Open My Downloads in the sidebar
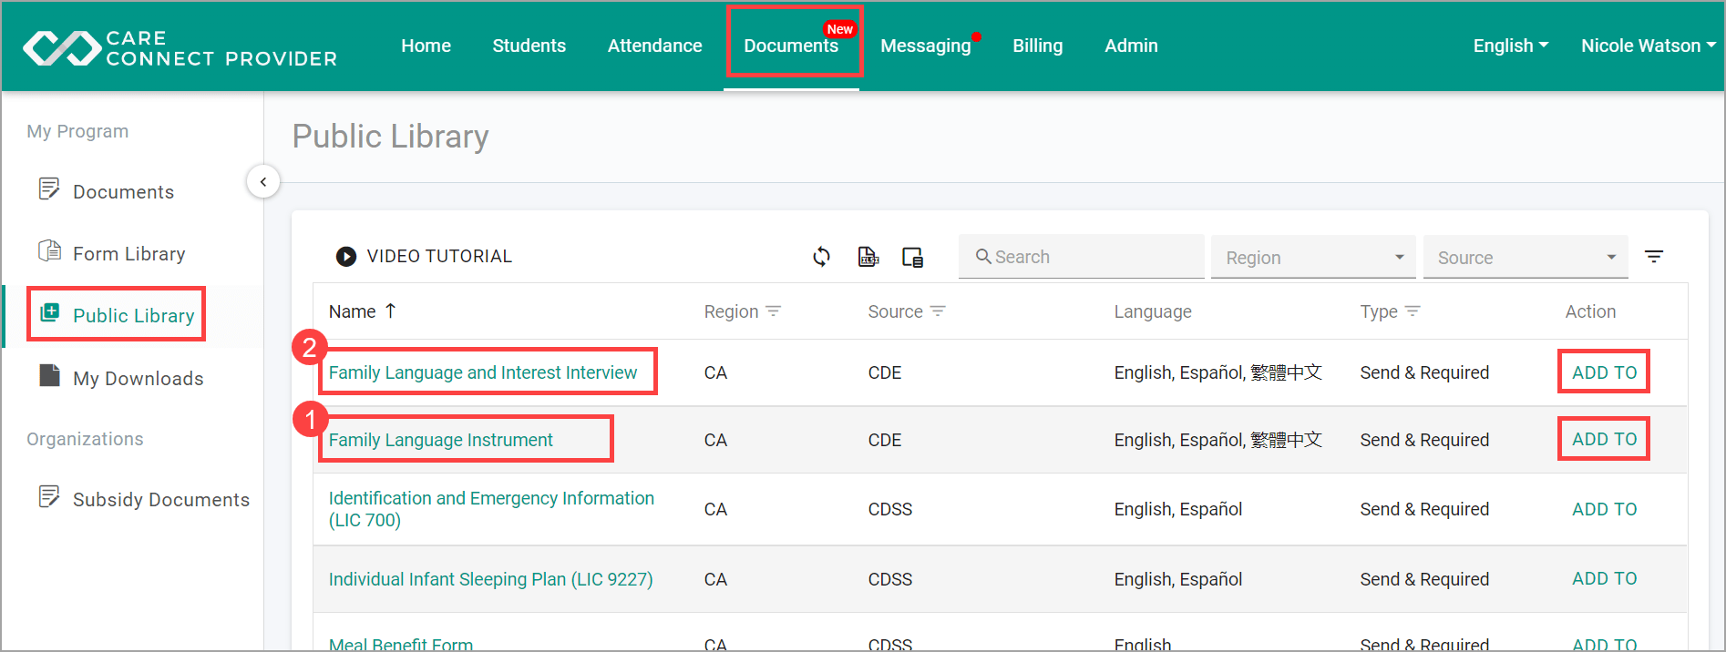This screenshot has width=1726, height=652. [x=138, y=378]
